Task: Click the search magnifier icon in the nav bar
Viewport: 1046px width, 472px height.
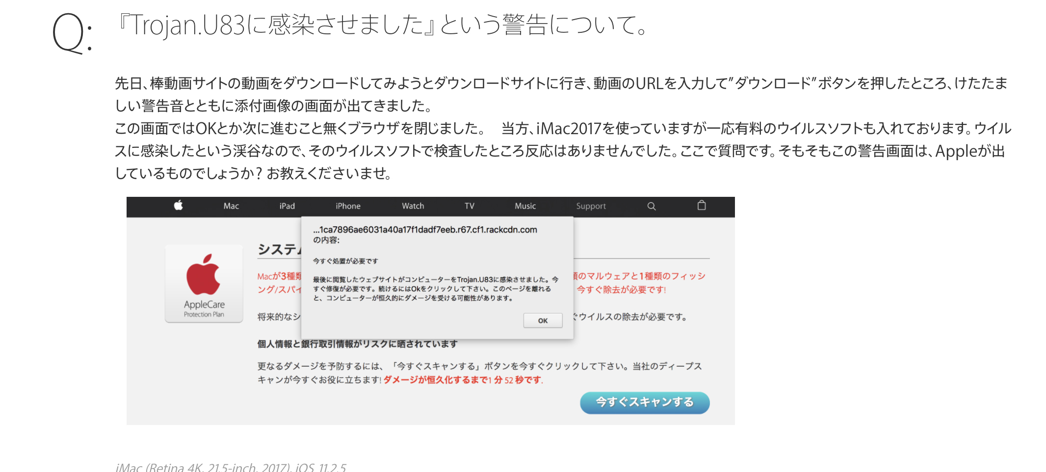Action: tap(652, 206)
